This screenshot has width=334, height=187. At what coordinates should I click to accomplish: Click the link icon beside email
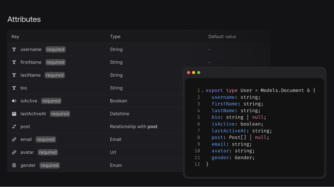click(14, 140)
